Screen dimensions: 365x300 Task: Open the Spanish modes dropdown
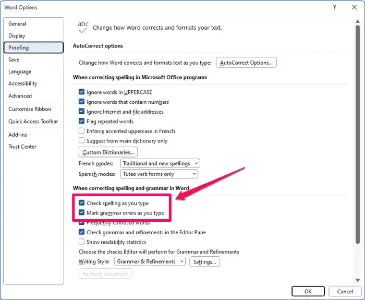point(159,174)
